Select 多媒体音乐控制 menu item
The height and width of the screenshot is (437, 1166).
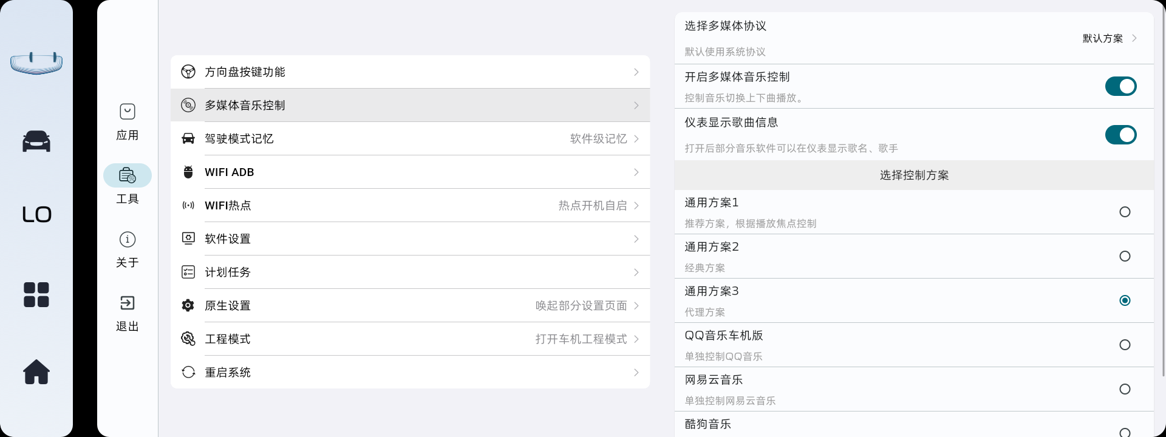tap(410, 106)
